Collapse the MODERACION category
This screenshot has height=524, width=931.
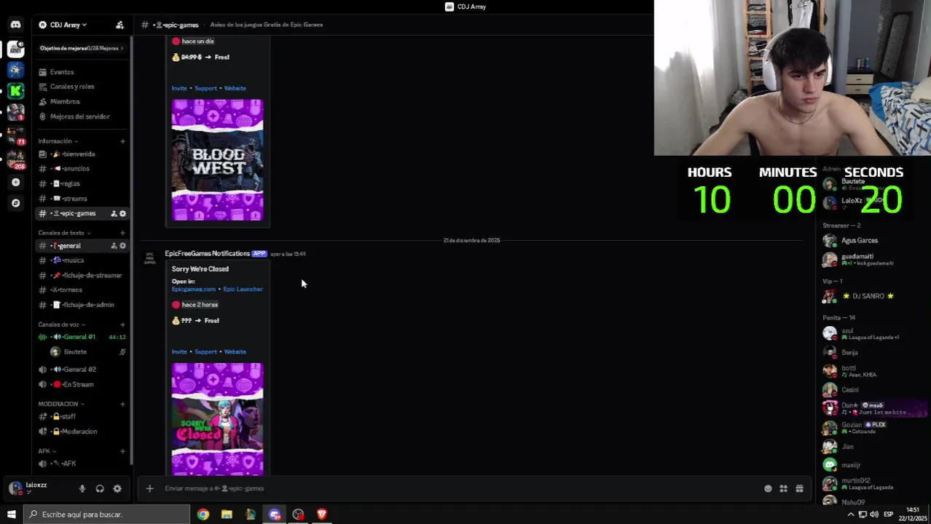pyautogui.click(x=61, y=404)
